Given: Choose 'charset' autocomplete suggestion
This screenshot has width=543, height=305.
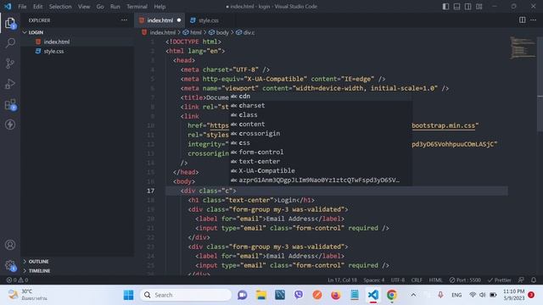Looking at the screenshot, I should pos(321,105).
